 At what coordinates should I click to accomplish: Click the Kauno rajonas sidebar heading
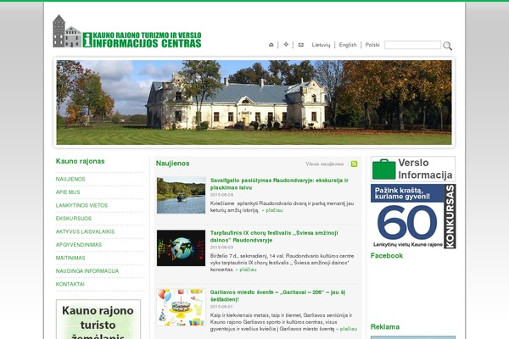81,161
